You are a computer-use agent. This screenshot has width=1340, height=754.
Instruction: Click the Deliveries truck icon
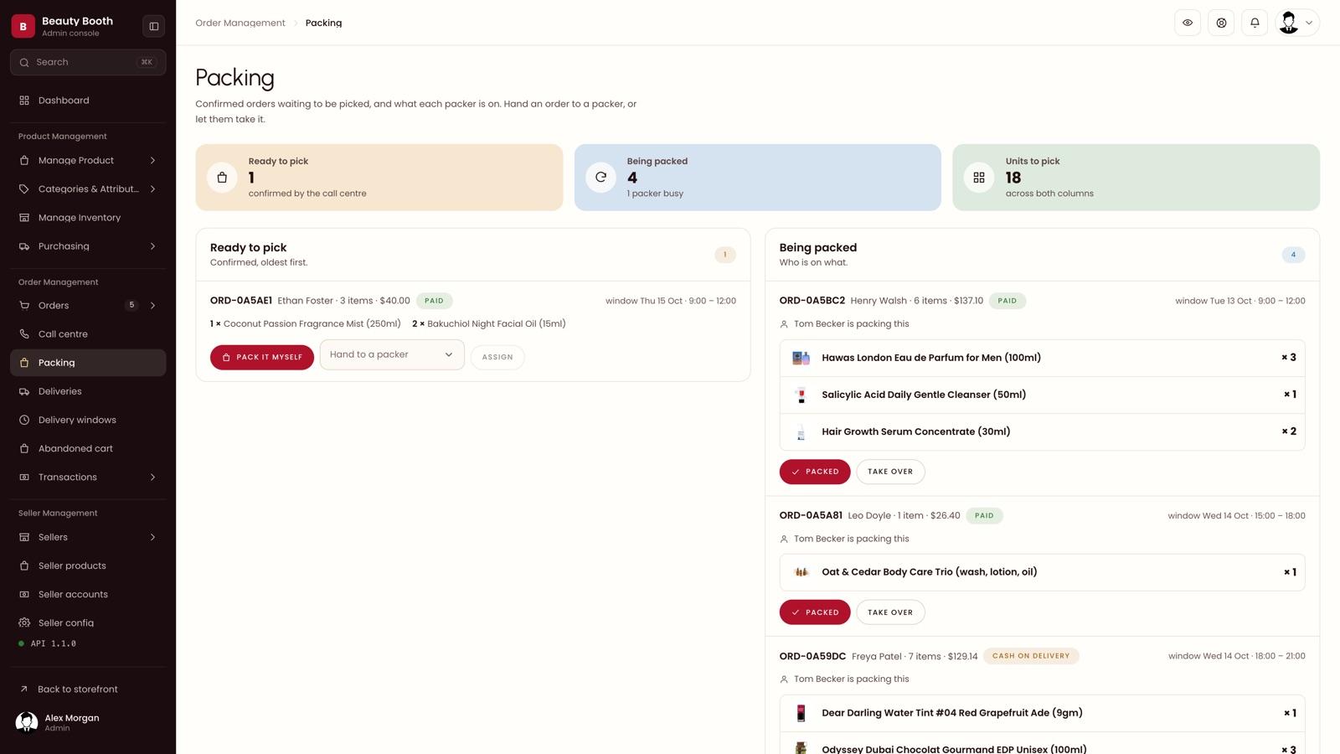pyautogui.click(x=24, y=391)
